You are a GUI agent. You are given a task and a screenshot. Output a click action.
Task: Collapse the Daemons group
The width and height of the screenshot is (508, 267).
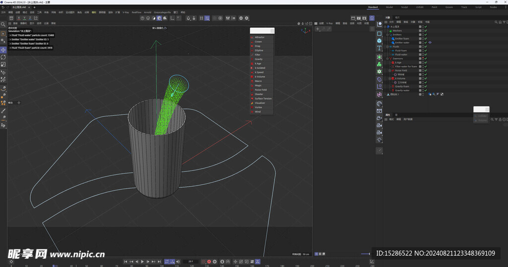pyautogui.click(x=387, y=58)
